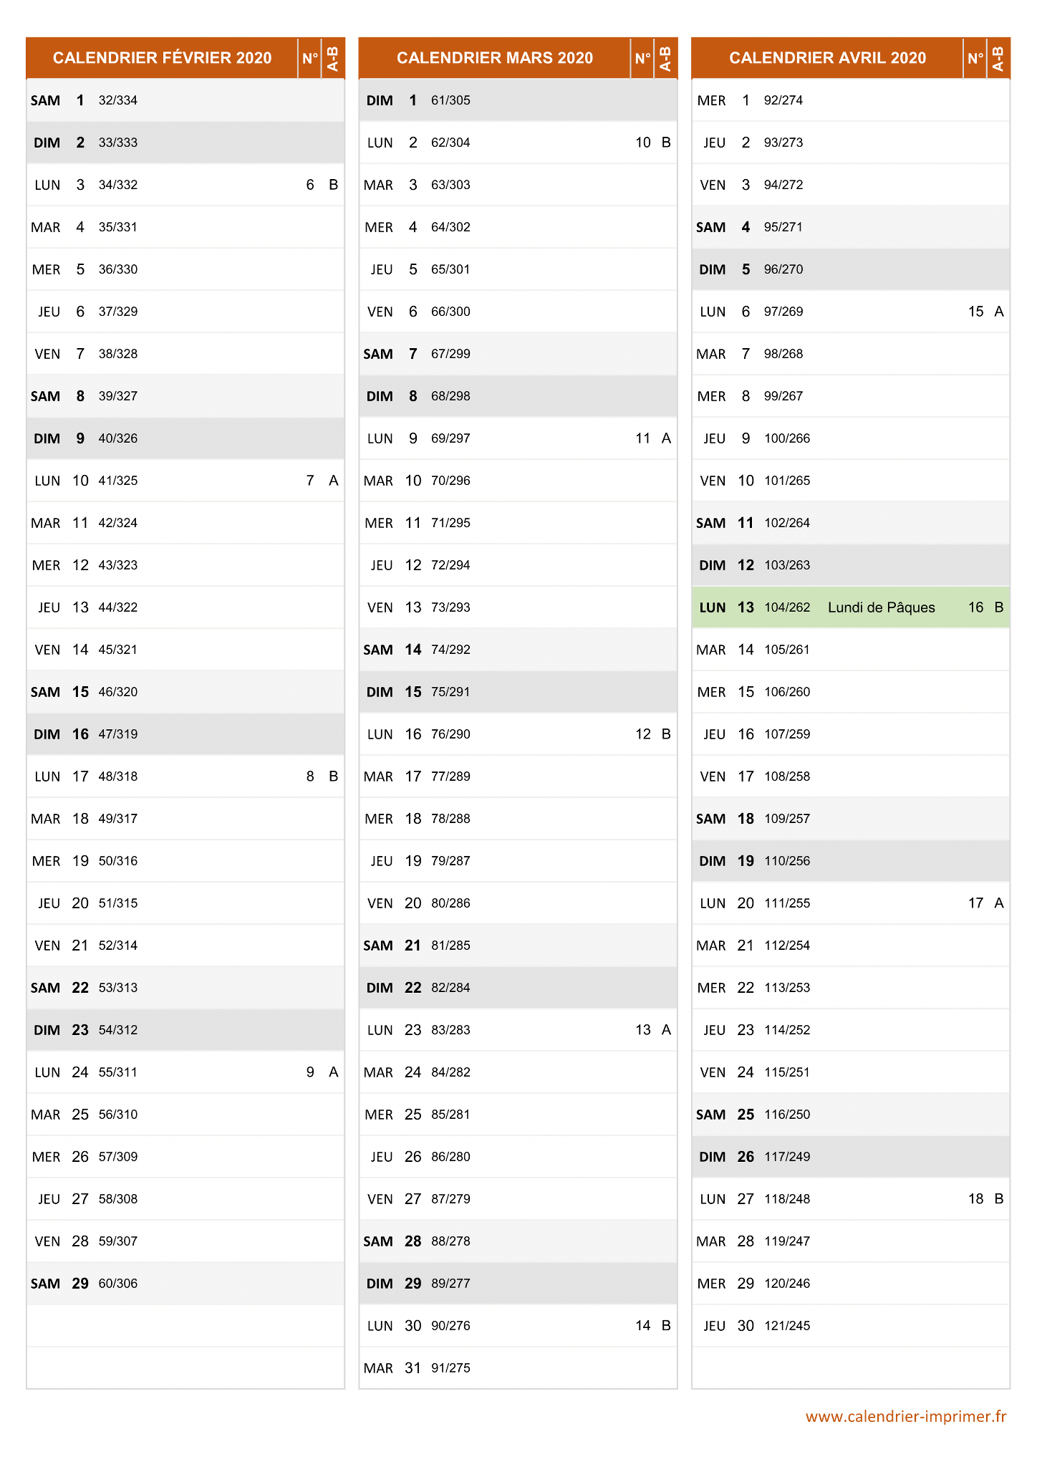Select Wednesday 1 April row
1037x1467 pixels.
pos(851,100)
